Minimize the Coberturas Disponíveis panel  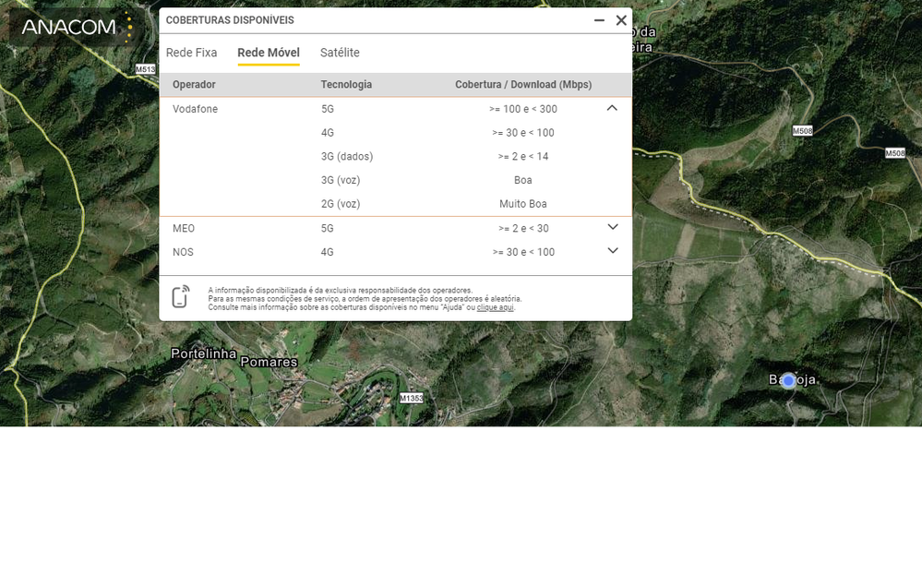tap(600, 20)
